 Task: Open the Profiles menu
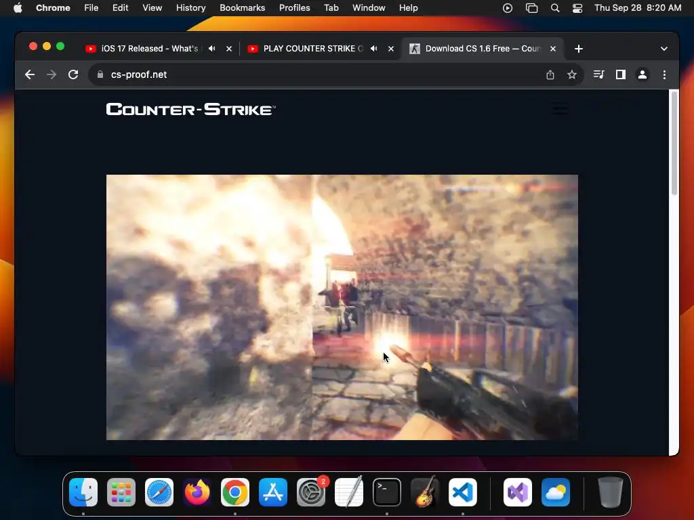pos(294,8)
